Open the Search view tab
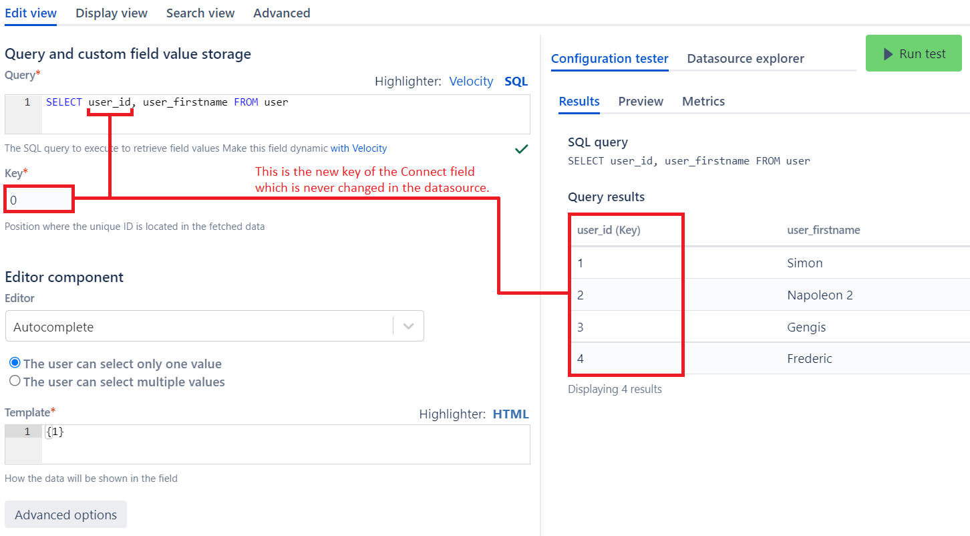This screenshot has width=970, height=536. point(200,13)
